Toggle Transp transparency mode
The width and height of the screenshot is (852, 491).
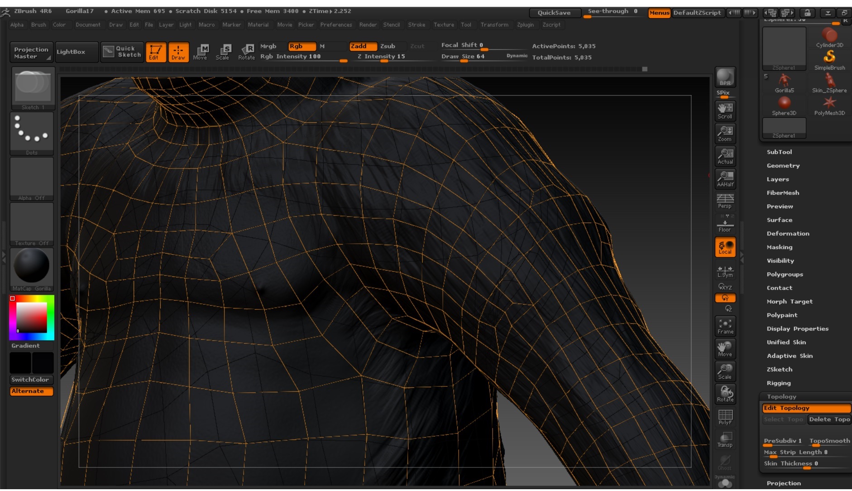(725, 439)
